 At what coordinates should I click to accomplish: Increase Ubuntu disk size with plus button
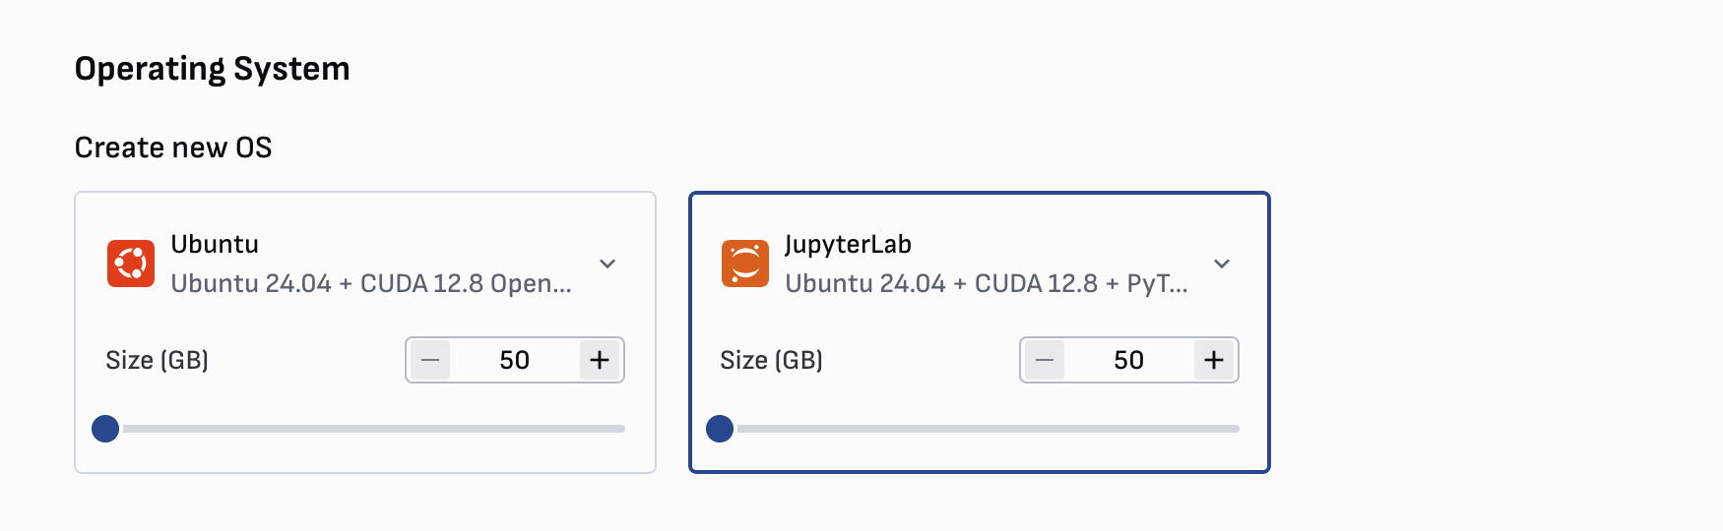[600, 360]
